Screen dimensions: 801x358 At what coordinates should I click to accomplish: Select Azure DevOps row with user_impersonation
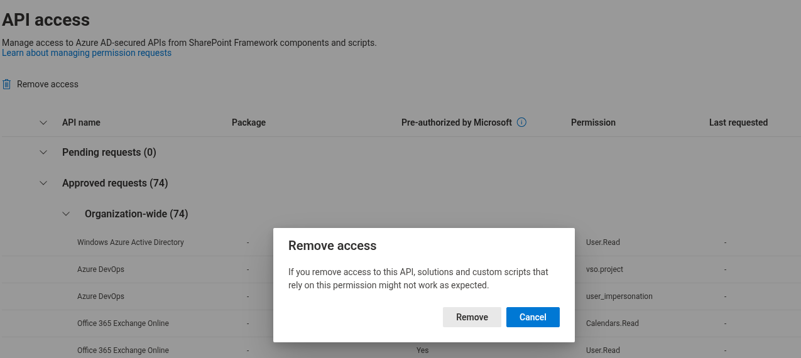[x=400, y=296]
